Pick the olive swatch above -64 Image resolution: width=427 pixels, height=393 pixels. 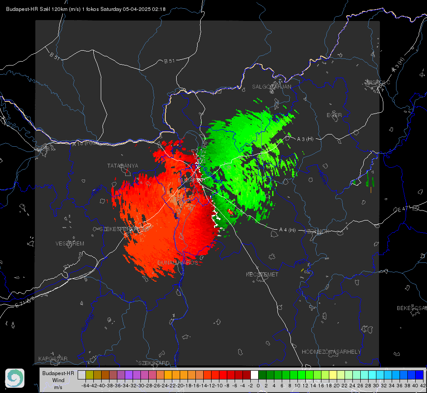(89, 375)
